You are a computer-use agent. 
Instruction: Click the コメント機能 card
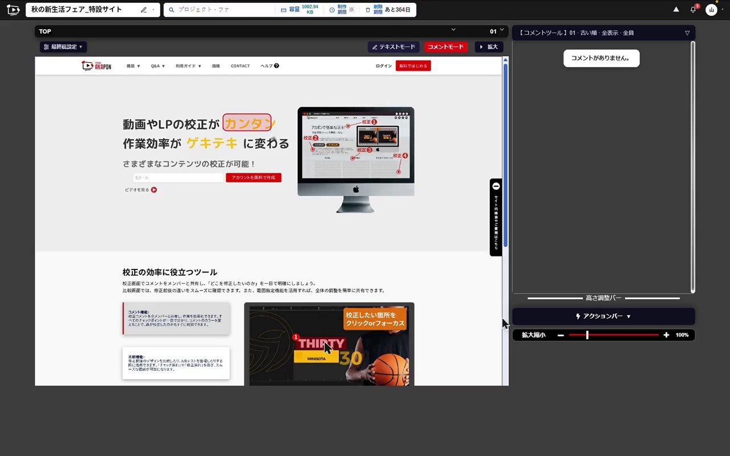coord(176,319)
